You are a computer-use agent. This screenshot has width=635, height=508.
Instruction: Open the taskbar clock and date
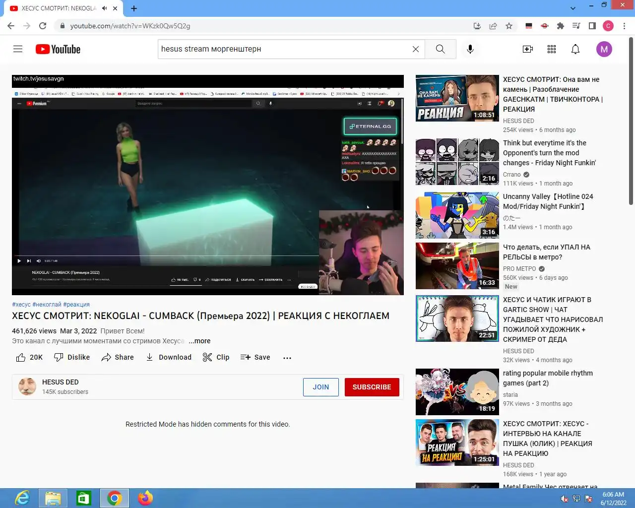point(613,499)
